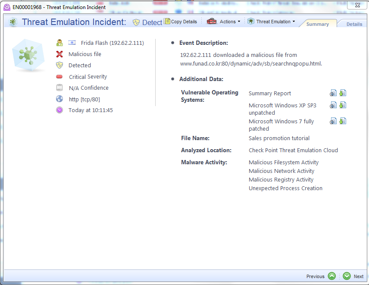Click the Detected shield icon

(59, 65)
